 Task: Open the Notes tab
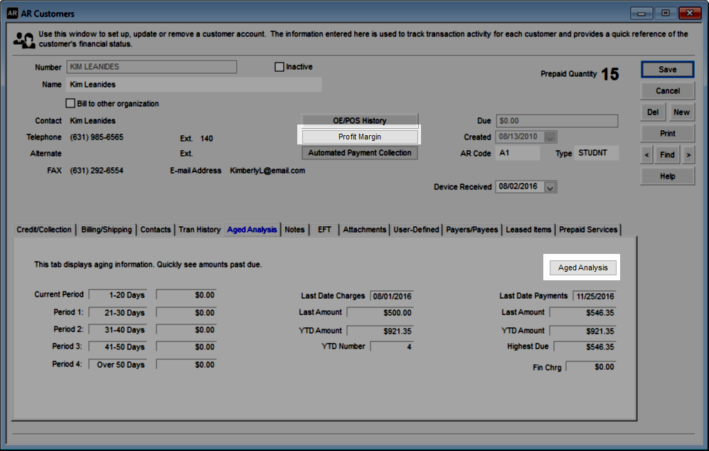tap(295, 230)
